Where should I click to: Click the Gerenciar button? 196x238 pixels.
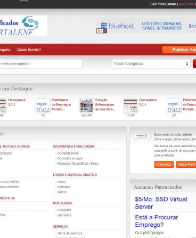(x=164, y=165)
